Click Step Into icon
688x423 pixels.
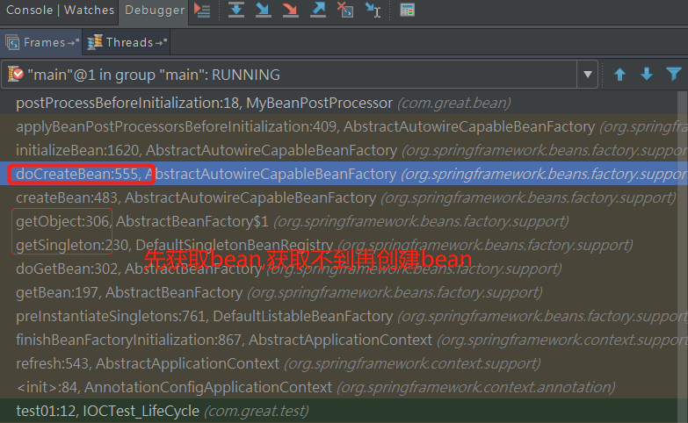[x=264, y=10]
